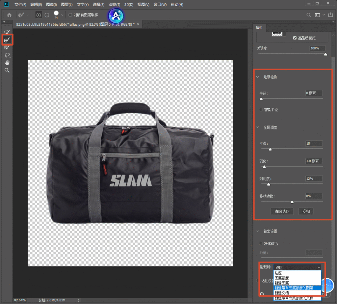This screenshot has width=337, height=304.
Task: Toggle the 记住设置 checkbox
Action: [258, 281]
